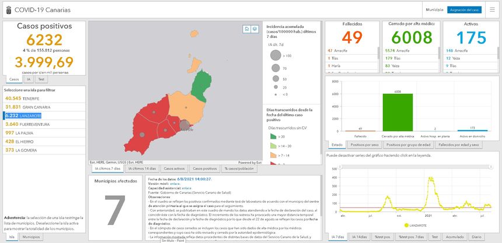Open the Capacidad asistencial enlace link
502x243 pixels.
(x=186, y=188)
